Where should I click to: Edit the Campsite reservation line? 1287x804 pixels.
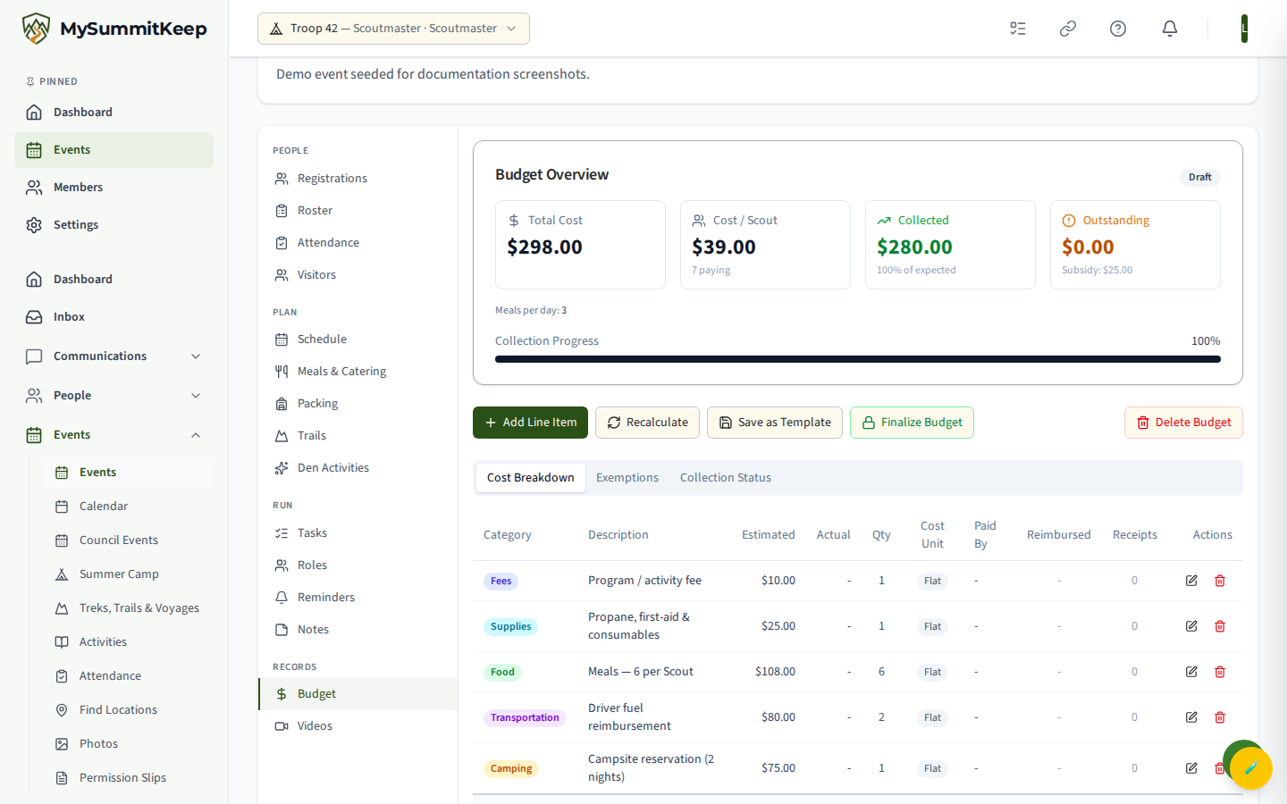click(x=1191, y=768)
